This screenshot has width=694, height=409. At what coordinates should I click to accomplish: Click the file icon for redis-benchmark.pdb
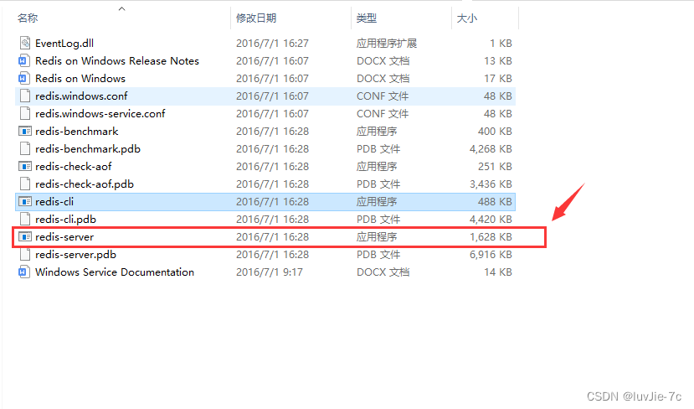coord(25,148)
